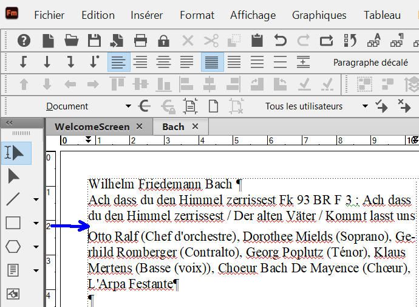
Task: Select the Polygon hexagon tool
Action: [13, 246]
